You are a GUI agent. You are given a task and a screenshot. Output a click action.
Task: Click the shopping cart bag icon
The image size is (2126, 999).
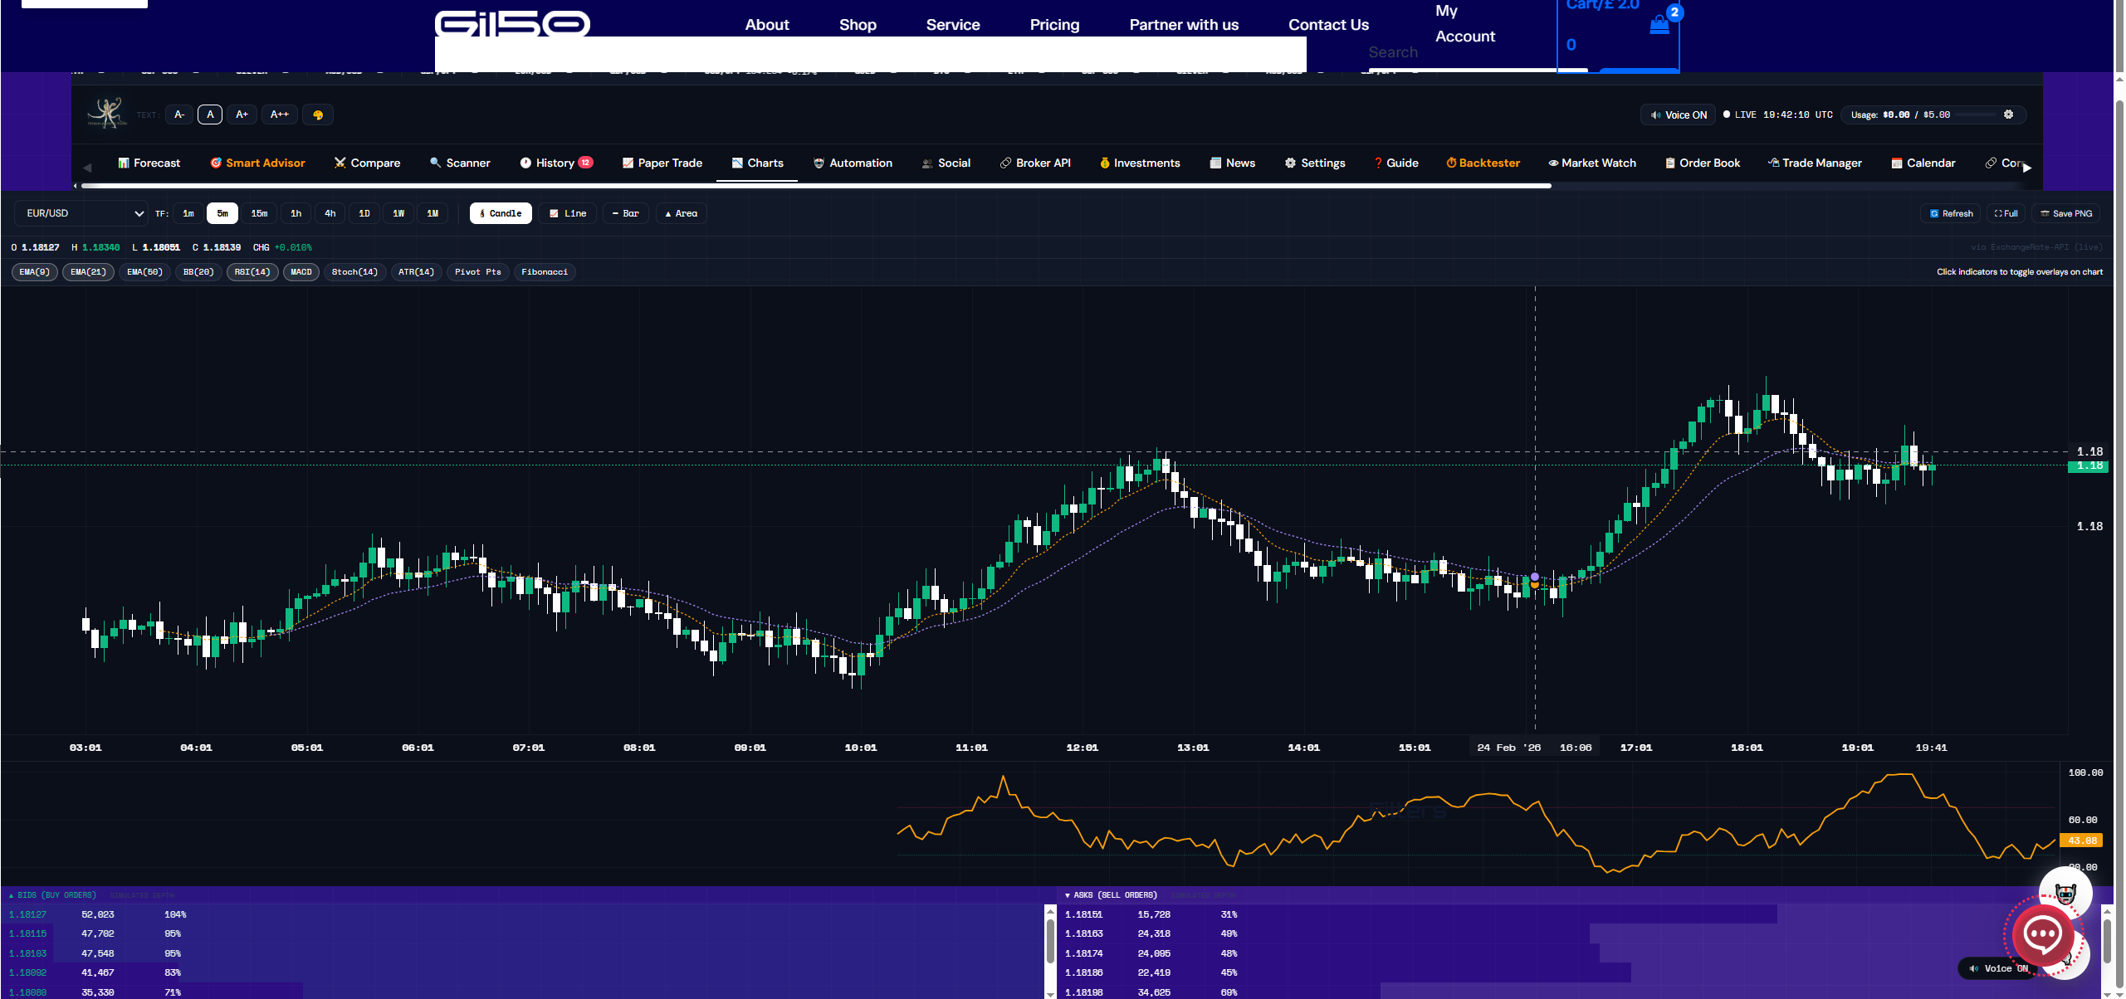[1659, 25]
